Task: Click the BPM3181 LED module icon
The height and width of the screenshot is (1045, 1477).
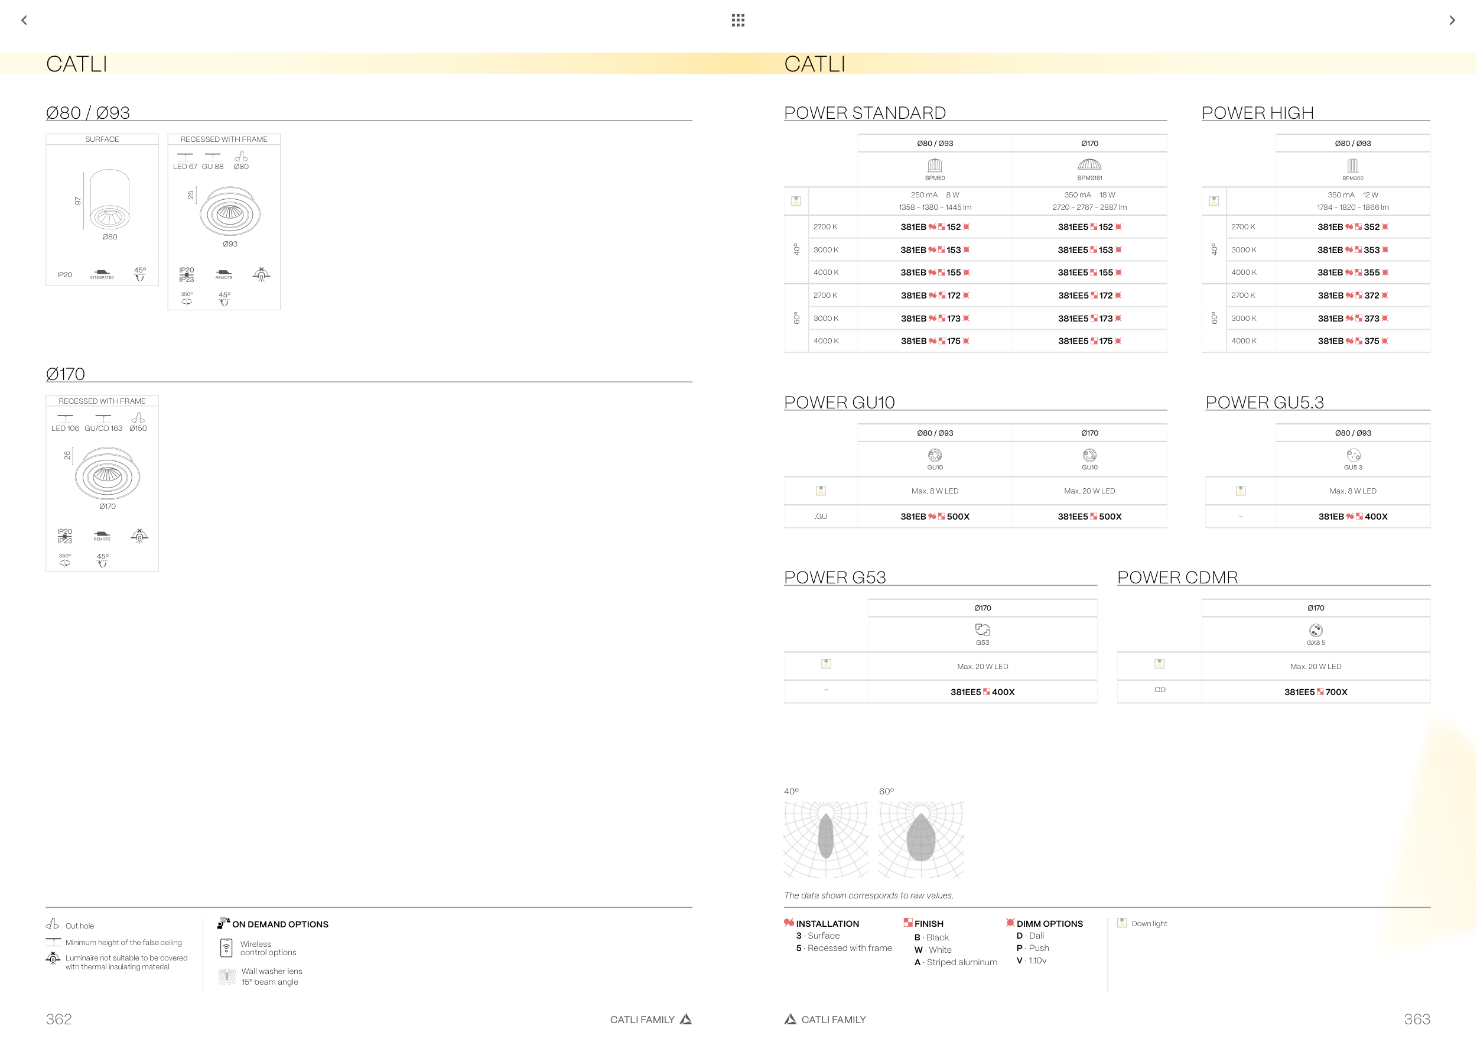Action: pos(1089,165)
